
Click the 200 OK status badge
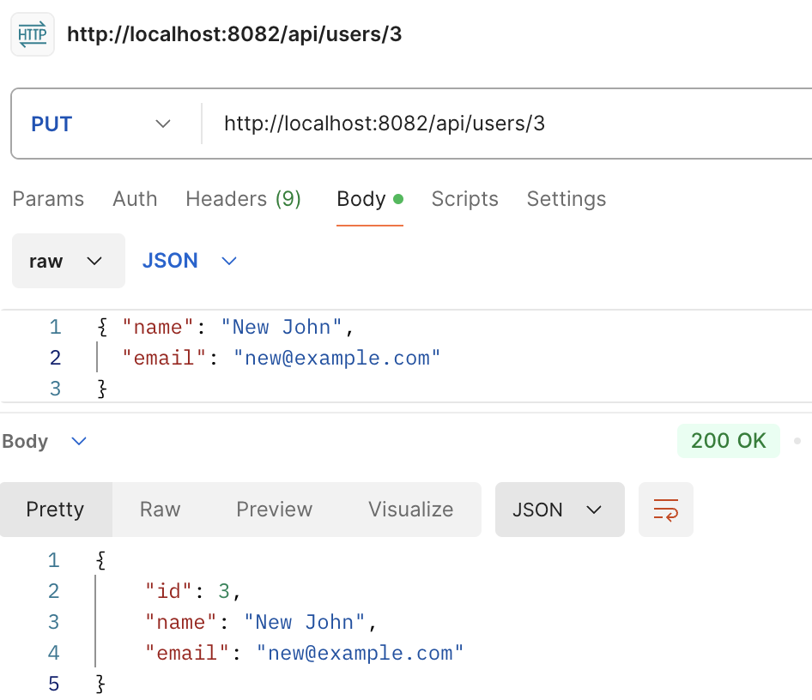pos(728,441)
